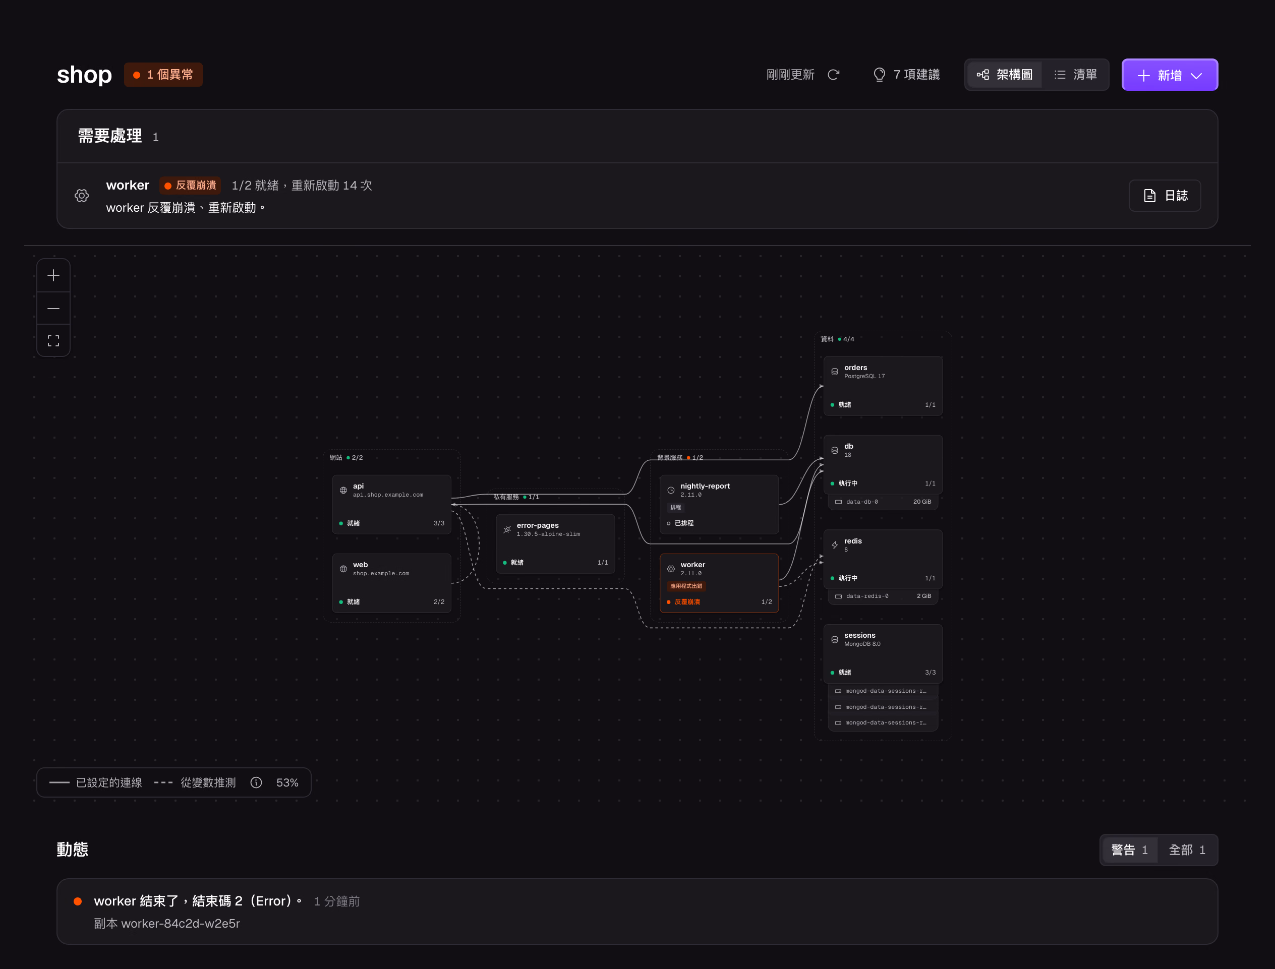Show the info icon in connection legend
Screen dimensions: 1275x969
pos(256,782)
